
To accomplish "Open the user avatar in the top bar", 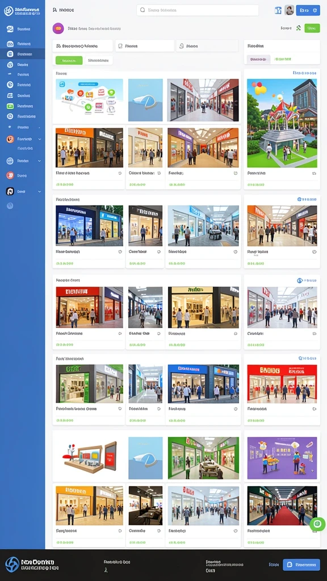I will pos(289,10).
